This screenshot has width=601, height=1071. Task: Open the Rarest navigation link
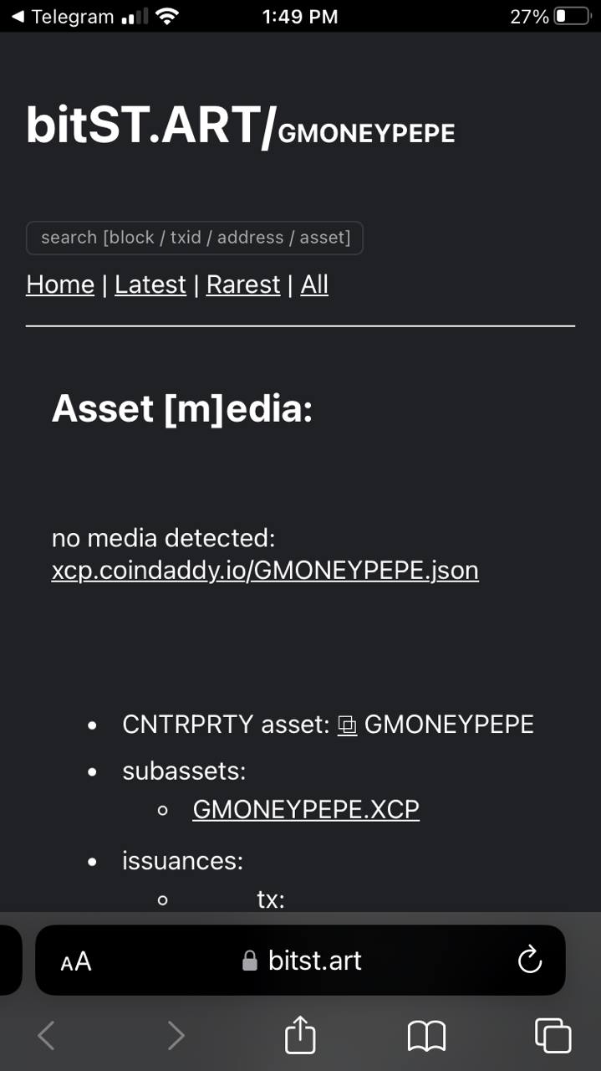pos(243,284)
